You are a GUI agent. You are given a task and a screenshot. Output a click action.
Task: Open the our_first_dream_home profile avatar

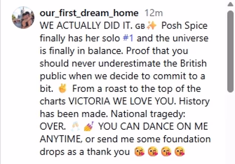(x=23, y=18)
